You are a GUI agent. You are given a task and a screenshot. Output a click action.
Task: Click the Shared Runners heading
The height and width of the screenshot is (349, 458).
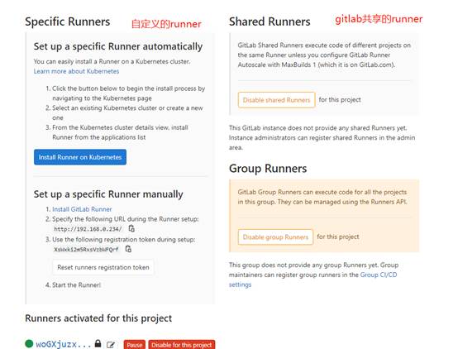tap(270, 22)
